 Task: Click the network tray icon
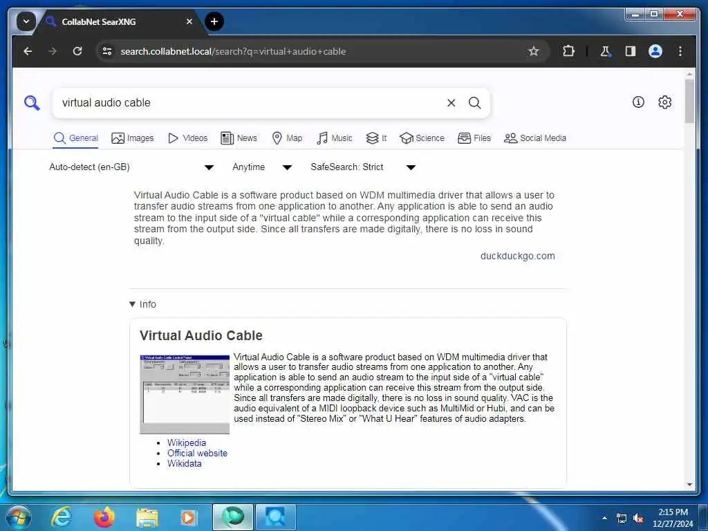coord(622,519)
